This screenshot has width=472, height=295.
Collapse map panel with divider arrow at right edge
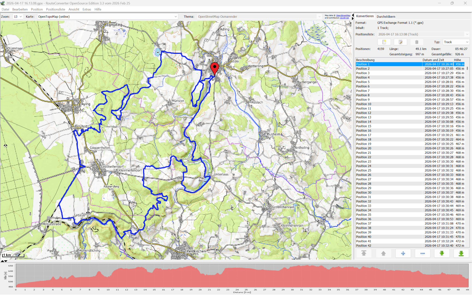353,15
